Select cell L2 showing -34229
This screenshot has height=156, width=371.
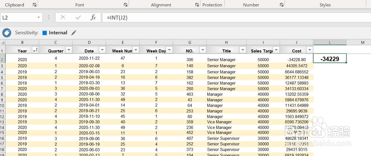[x=330, y=59]
